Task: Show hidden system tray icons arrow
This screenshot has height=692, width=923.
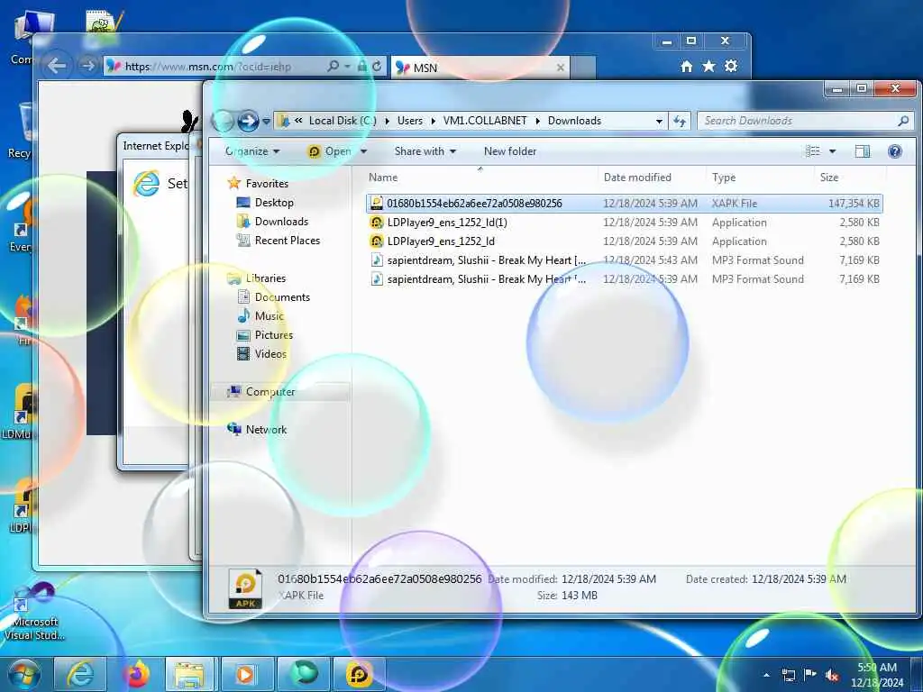Action: [766, 676]
